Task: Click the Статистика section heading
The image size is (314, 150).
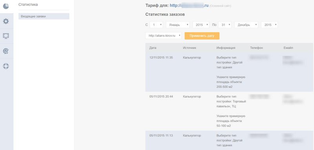Action: (28, 4)
